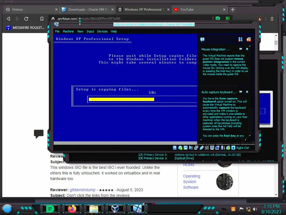The height and width of the screenshot is (215, 286).
Task: Click the 'Right Ctrl' host key label
Action: (242, 148)
